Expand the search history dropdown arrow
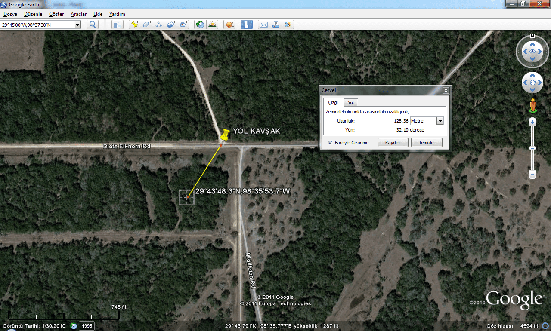The image size is (551, 331). 77,25
